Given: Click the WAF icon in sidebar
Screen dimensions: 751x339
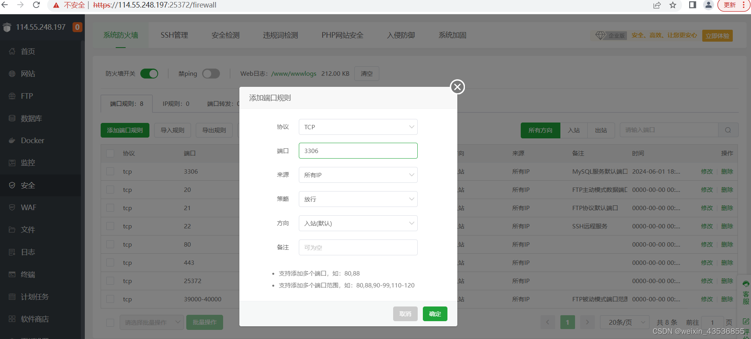Looking at the screenshot, I should click(x=12, y=207).
